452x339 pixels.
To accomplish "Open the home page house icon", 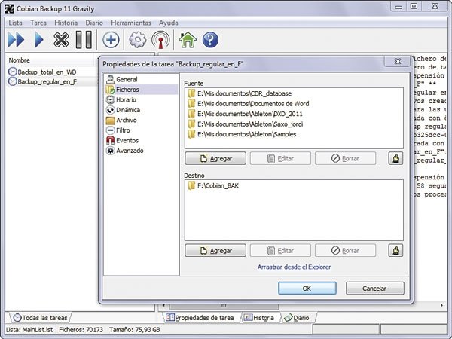I will click(188, 40).
